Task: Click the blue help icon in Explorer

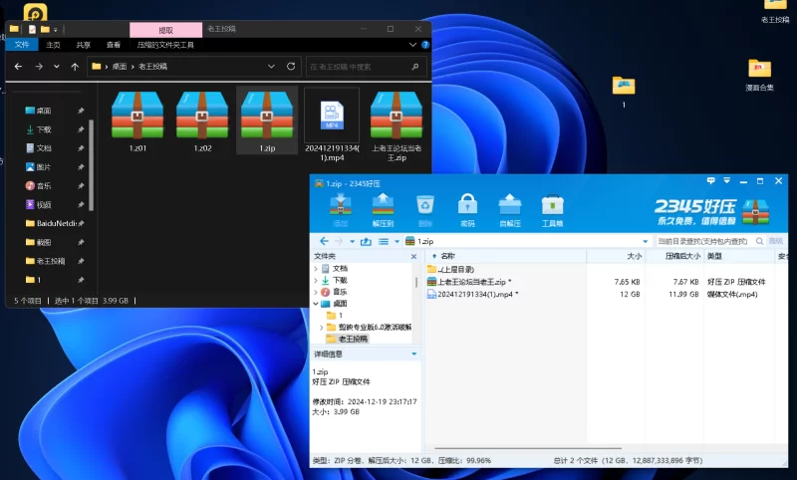Action: click(x=425, y=45)
